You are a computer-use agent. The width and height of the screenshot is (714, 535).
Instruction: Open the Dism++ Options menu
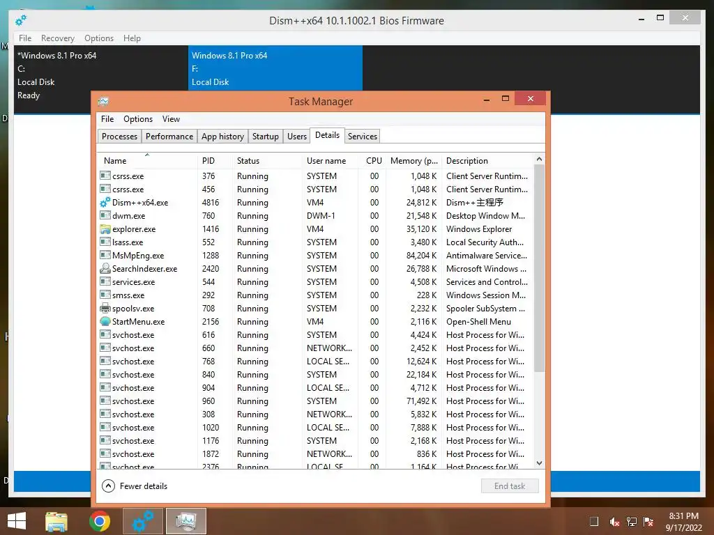pyautogui.click(x=99, y=38)
